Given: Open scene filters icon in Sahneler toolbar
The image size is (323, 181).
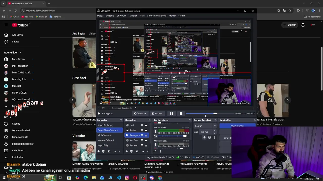Looking at the screenshot, I should pyautogui.click(x=109, y=151).
